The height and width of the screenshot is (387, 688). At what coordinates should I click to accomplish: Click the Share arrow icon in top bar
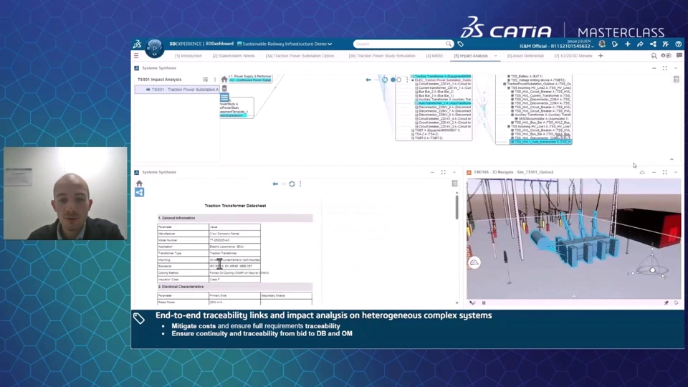click(x=640, y=44)
